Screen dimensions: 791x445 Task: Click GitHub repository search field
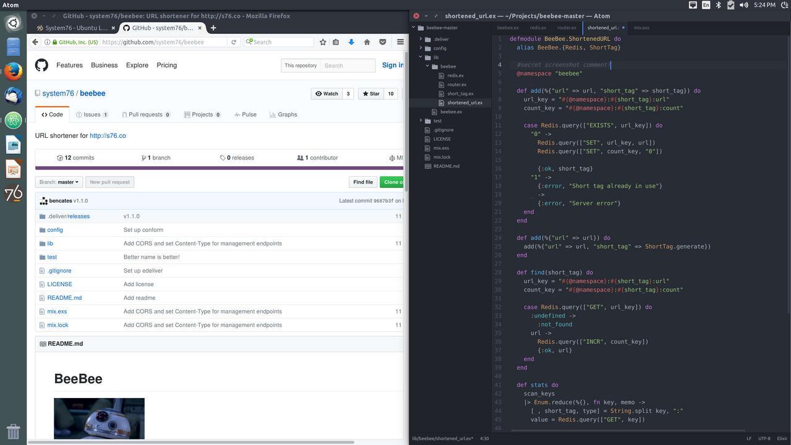click(x=347, y=66)
